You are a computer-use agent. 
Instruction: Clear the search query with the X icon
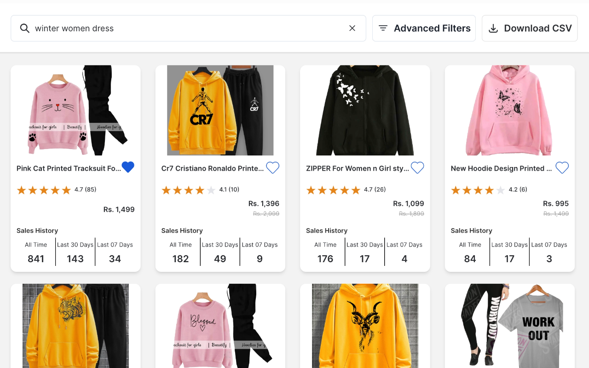(352, 28)
